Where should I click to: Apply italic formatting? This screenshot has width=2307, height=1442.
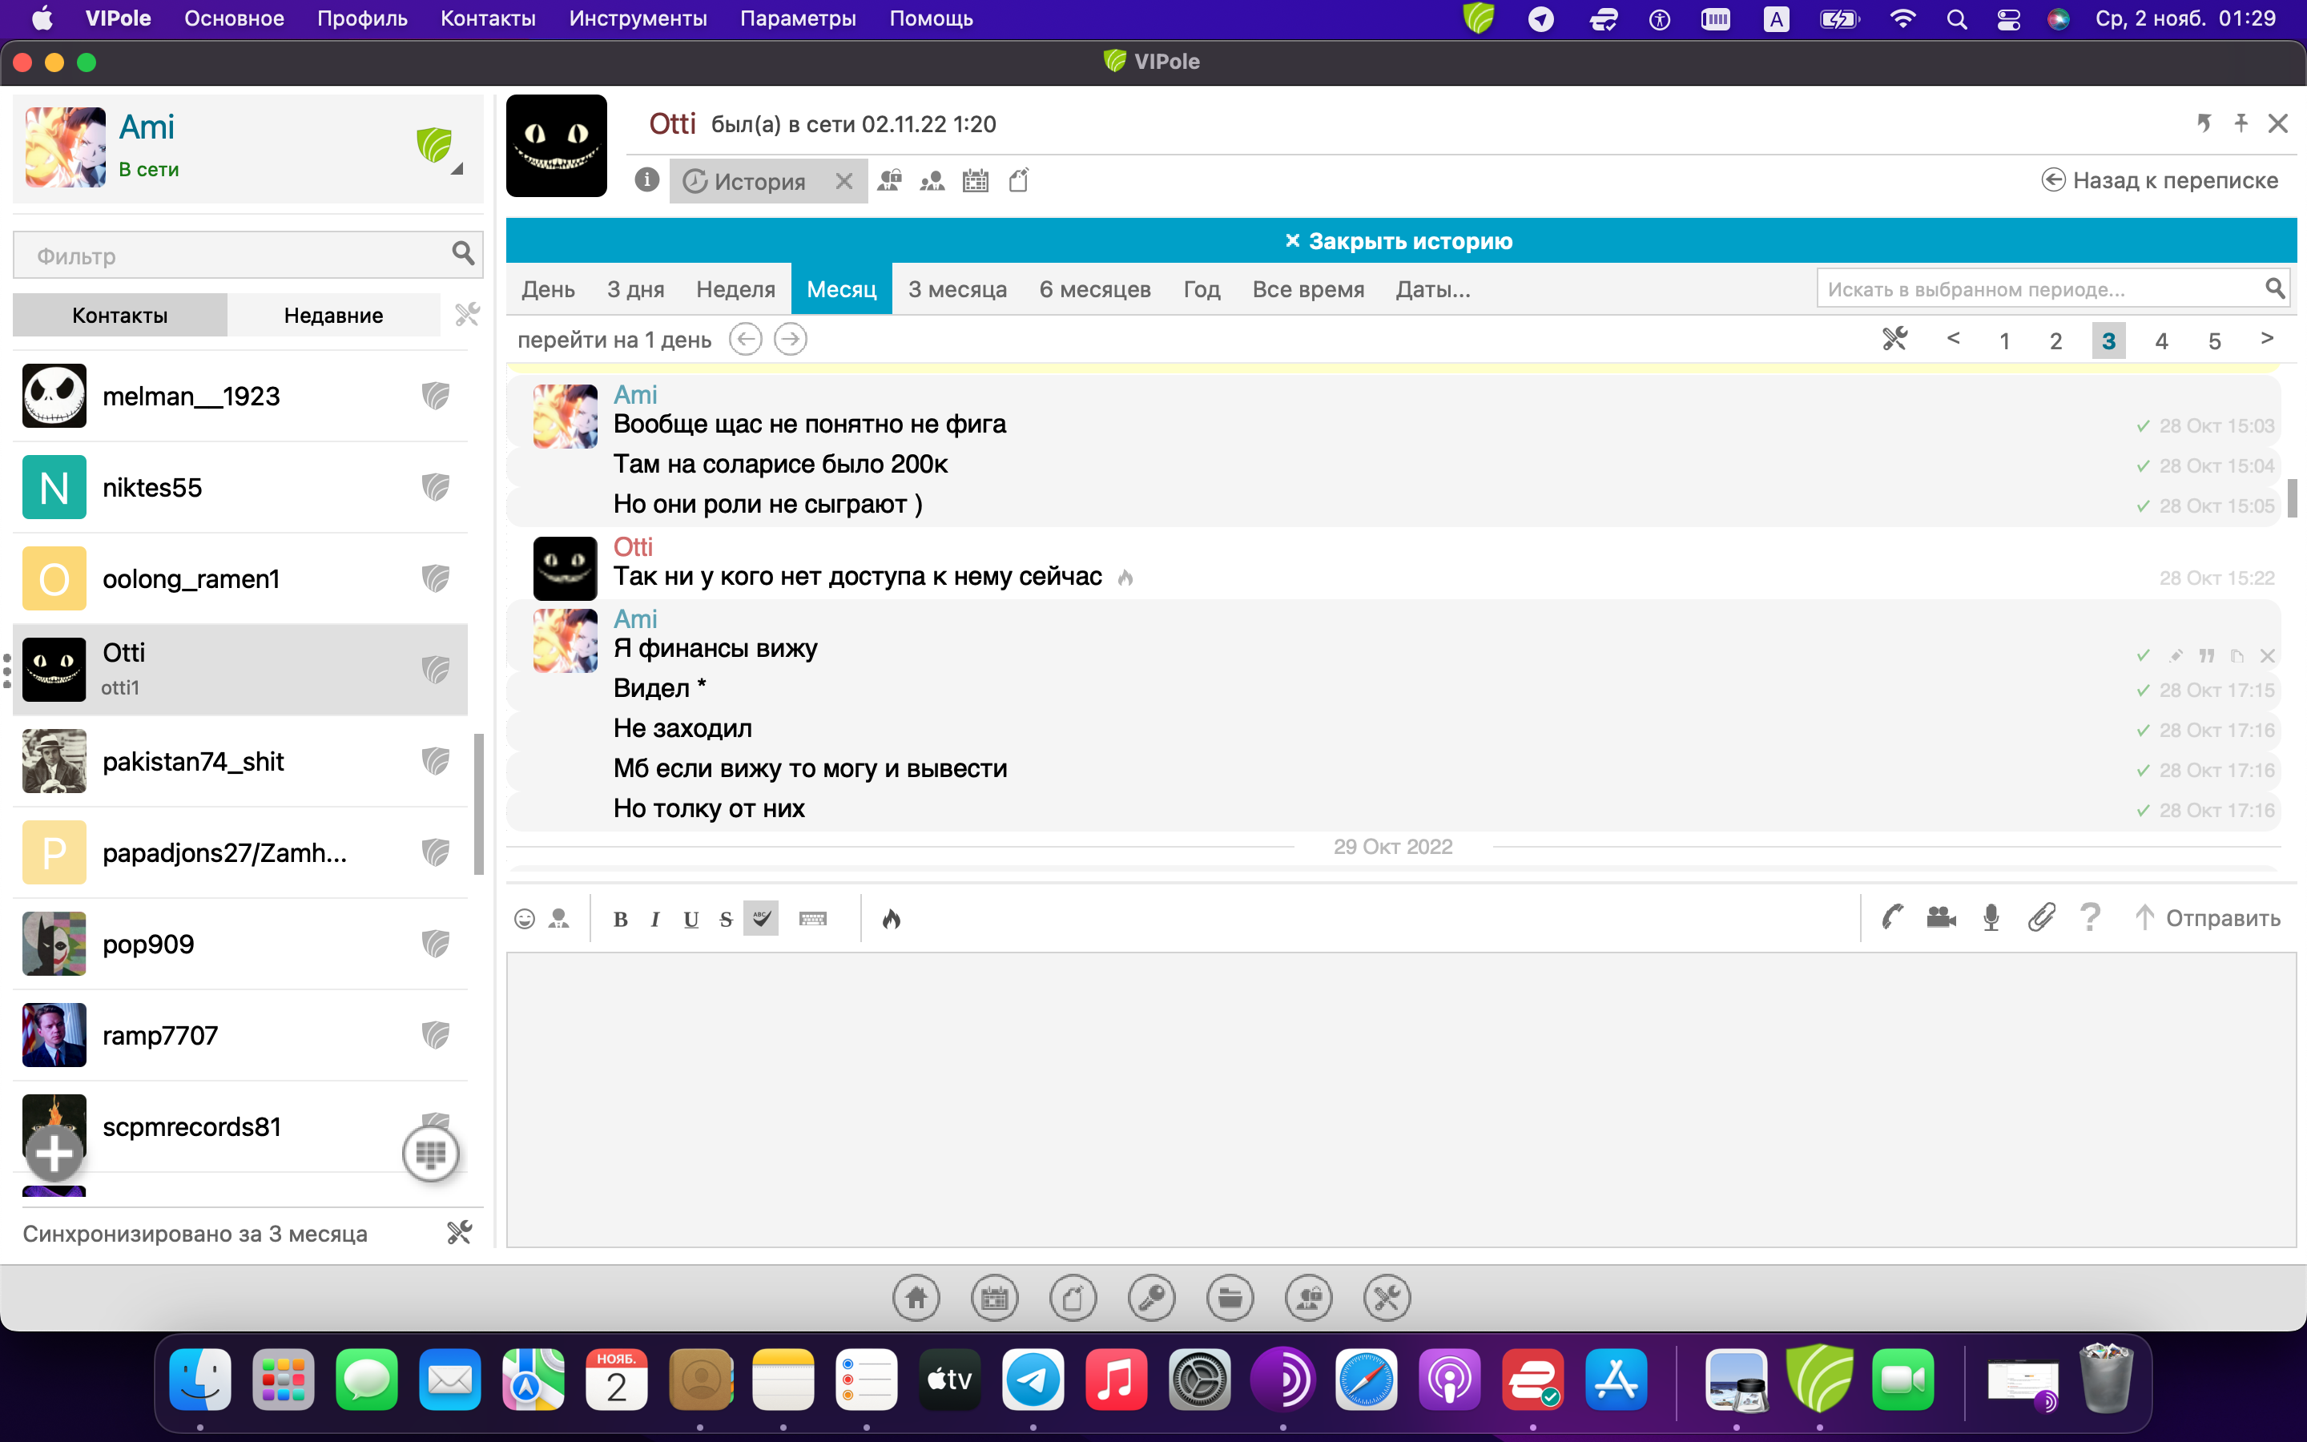[x=655, y=920]
